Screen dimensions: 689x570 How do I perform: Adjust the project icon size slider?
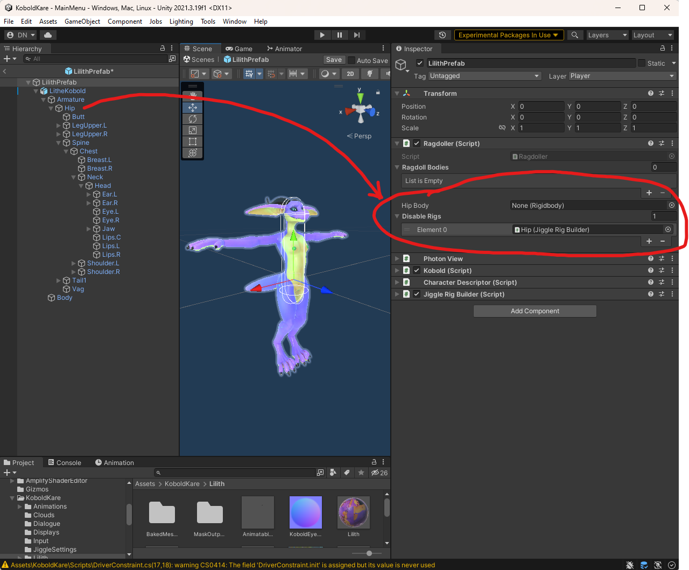tap(369, 553)
